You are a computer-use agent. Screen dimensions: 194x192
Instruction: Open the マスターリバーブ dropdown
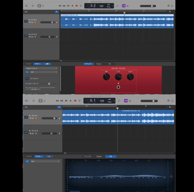coord(41,68)
